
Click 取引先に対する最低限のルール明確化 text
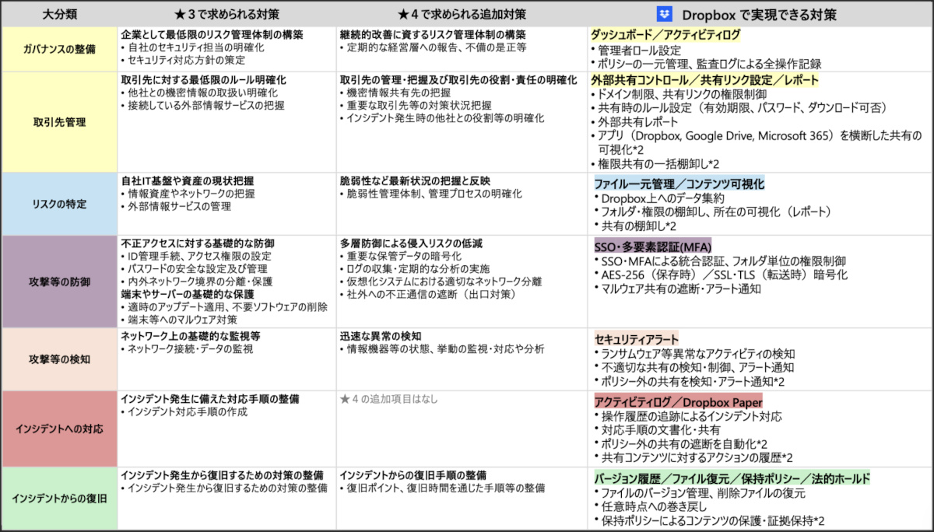[203, 80]
